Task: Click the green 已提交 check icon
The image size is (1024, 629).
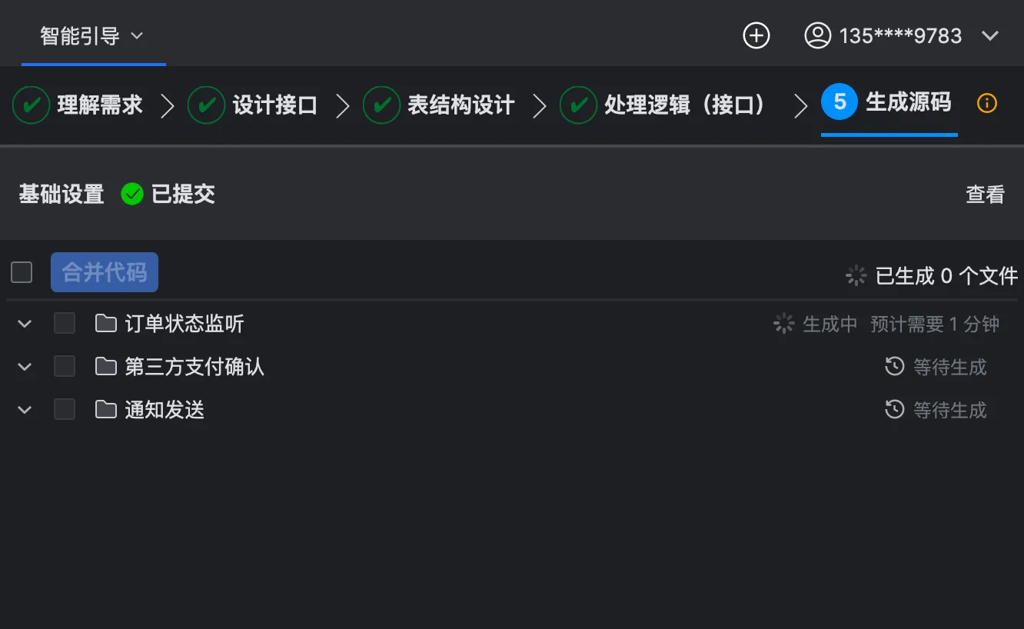Action: pos(132,195)
